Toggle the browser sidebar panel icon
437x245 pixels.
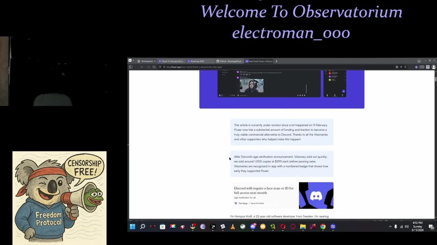coord(131,67)
